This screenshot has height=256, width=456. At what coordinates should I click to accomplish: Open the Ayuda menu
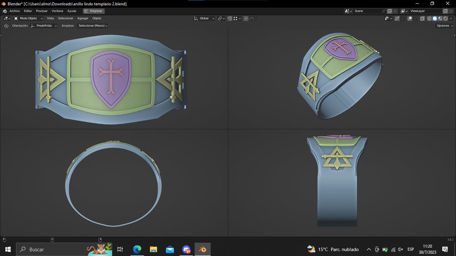point(71,11)
